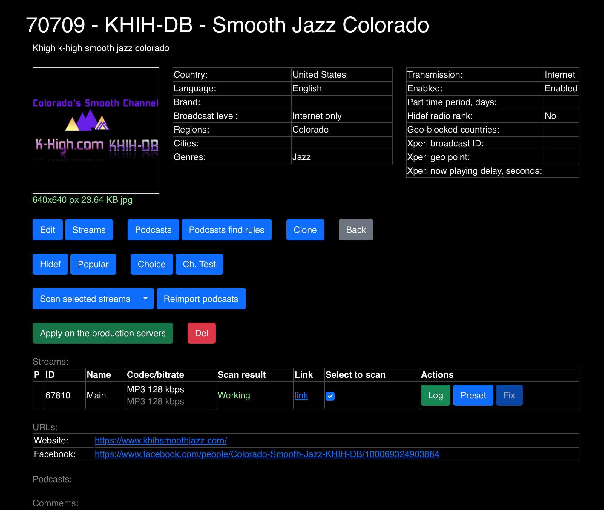This screenshot has width=604, height=510.
Task: Run Ch. Test
Action: point(199,264)
